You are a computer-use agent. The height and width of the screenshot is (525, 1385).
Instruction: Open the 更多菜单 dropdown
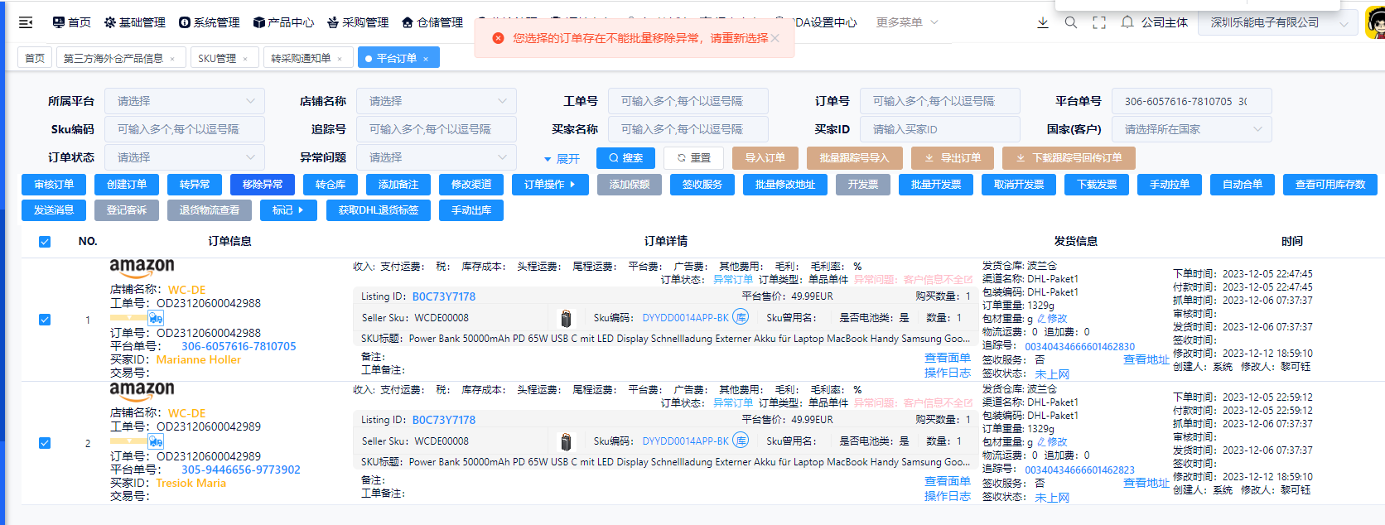(x=907, y=22)
